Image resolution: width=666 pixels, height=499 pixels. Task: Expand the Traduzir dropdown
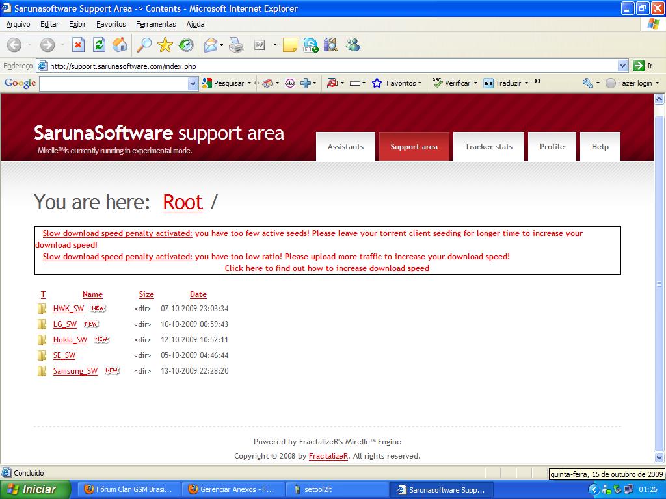pos(526,83)
